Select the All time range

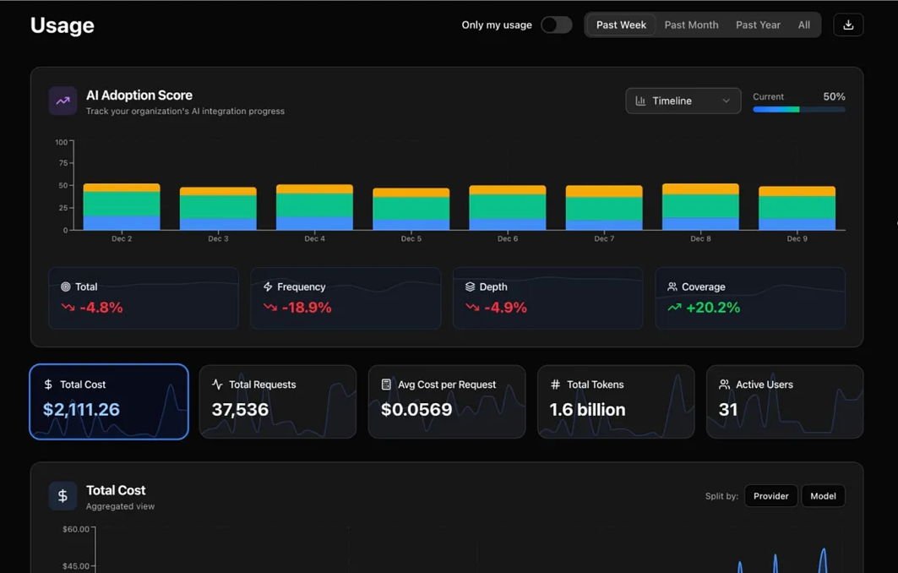(x=803, y=25)
